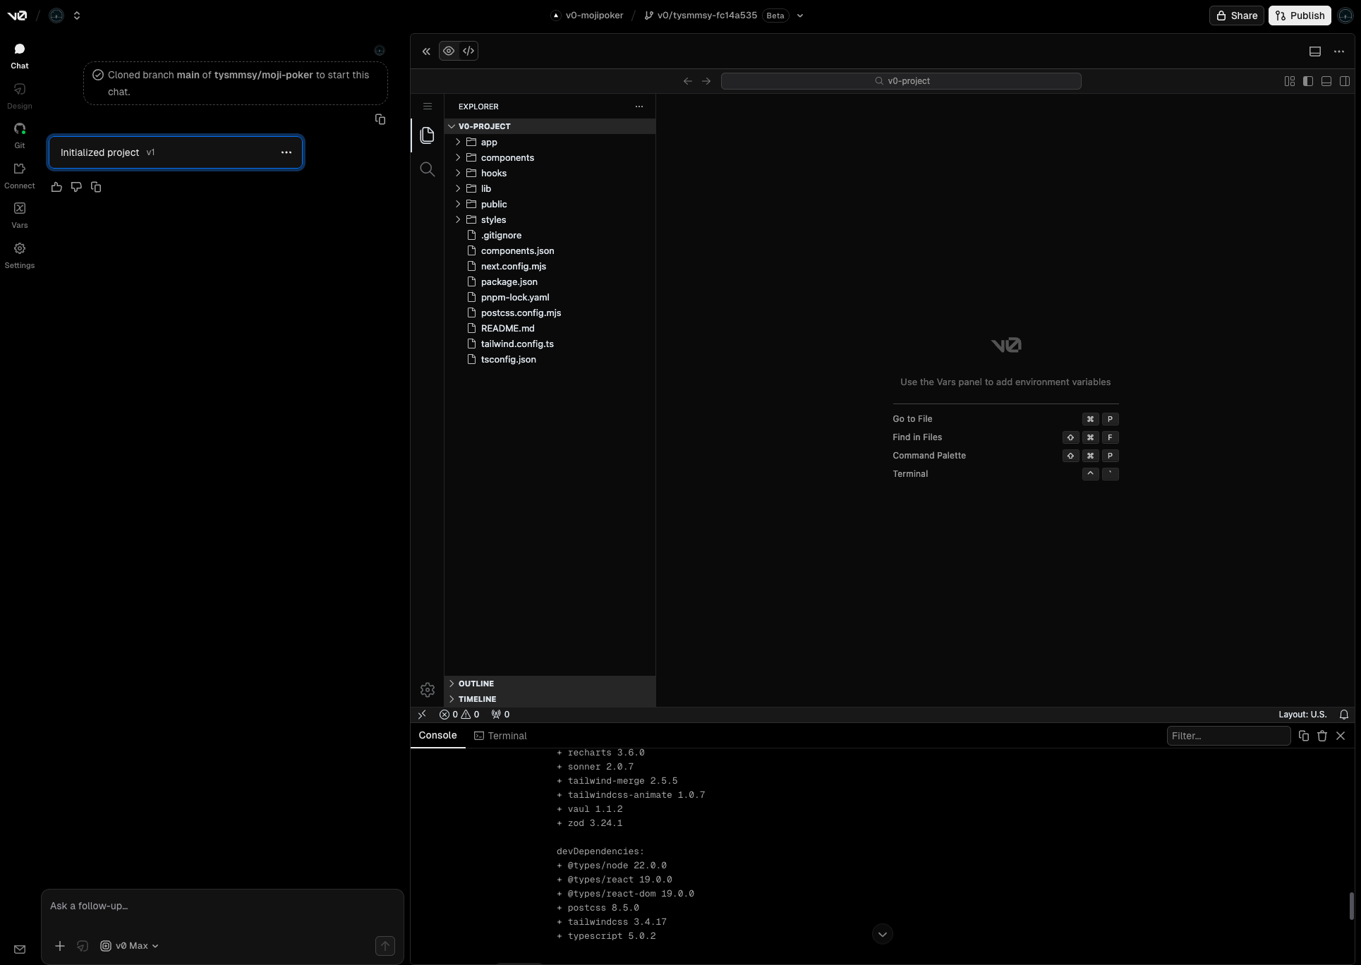Toggle the primary side bar layout

coord(1307,81)
